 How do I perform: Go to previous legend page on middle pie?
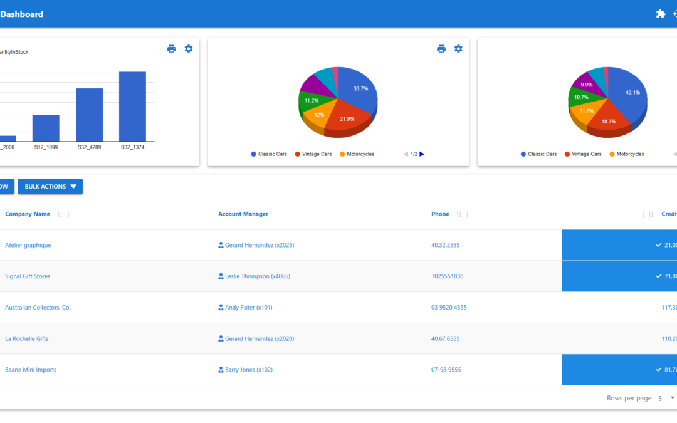pyautogui.click(x=406, y=154)
